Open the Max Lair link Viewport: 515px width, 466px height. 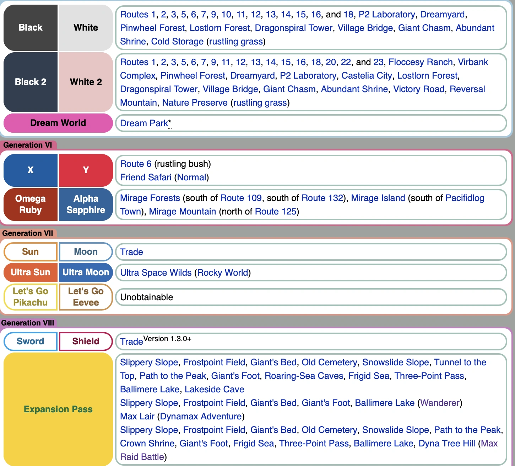pyautogui.click(x=137, y=417)
